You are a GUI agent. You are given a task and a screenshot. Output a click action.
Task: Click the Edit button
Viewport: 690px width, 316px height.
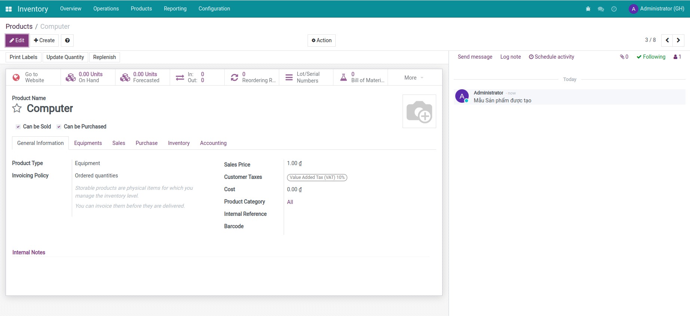pyautogui.click(x=17, y=40)
